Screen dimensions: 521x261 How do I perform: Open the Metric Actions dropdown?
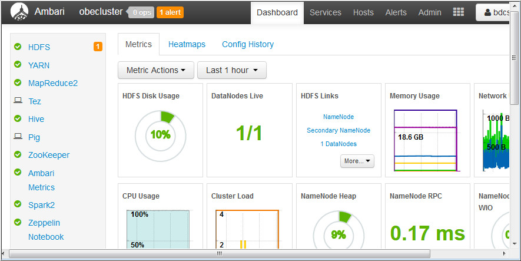point(156,70)
